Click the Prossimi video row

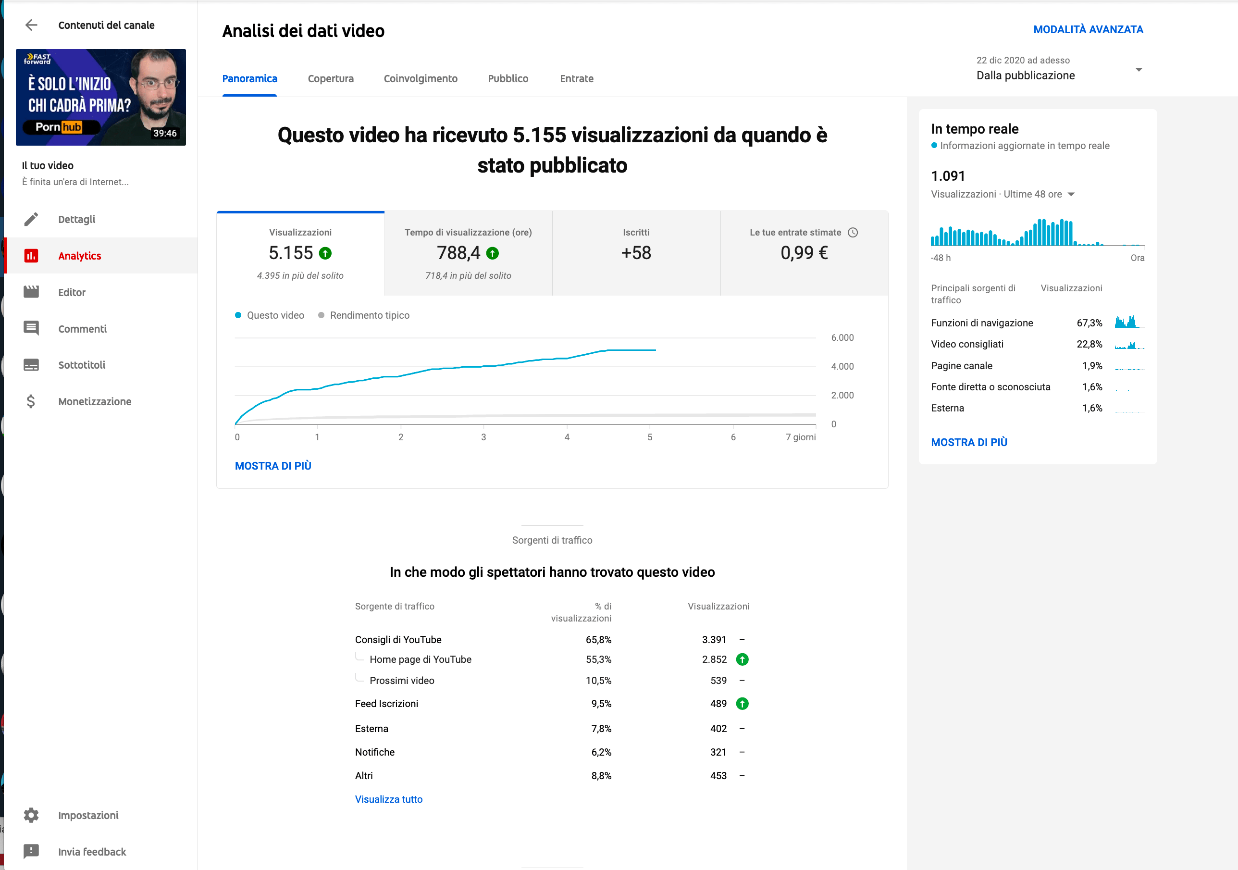coord(552,681)
